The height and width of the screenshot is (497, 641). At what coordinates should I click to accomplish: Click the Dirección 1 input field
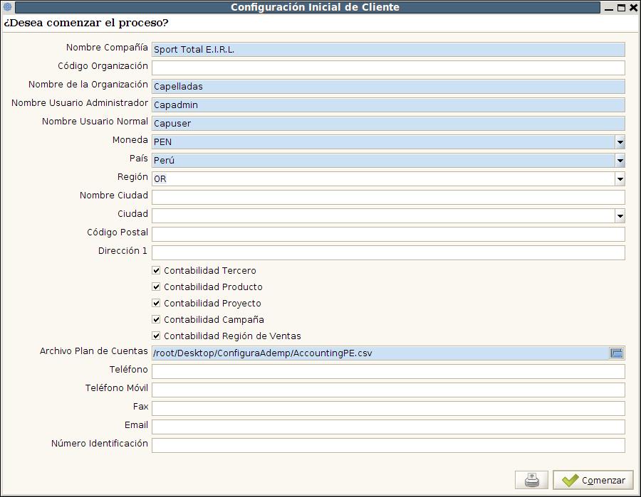pos(388,252)
